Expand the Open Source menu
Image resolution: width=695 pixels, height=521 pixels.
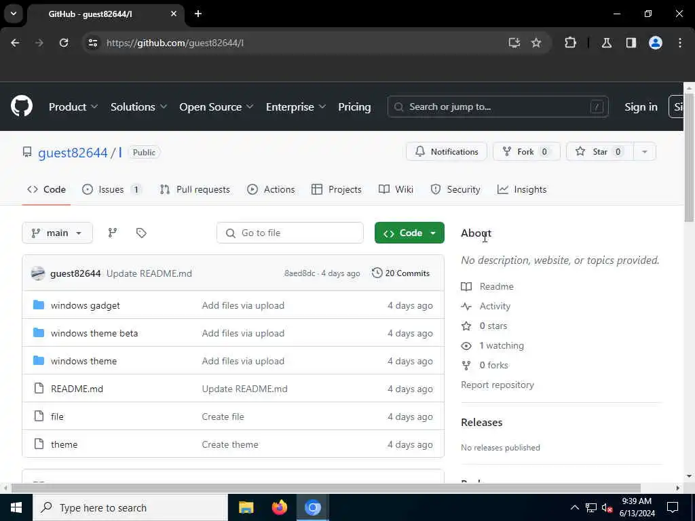tap(217, 107)
